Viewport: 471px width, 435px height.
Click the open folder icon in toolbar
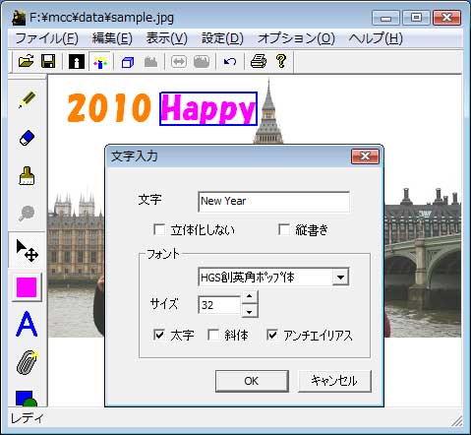pos(26,61)
